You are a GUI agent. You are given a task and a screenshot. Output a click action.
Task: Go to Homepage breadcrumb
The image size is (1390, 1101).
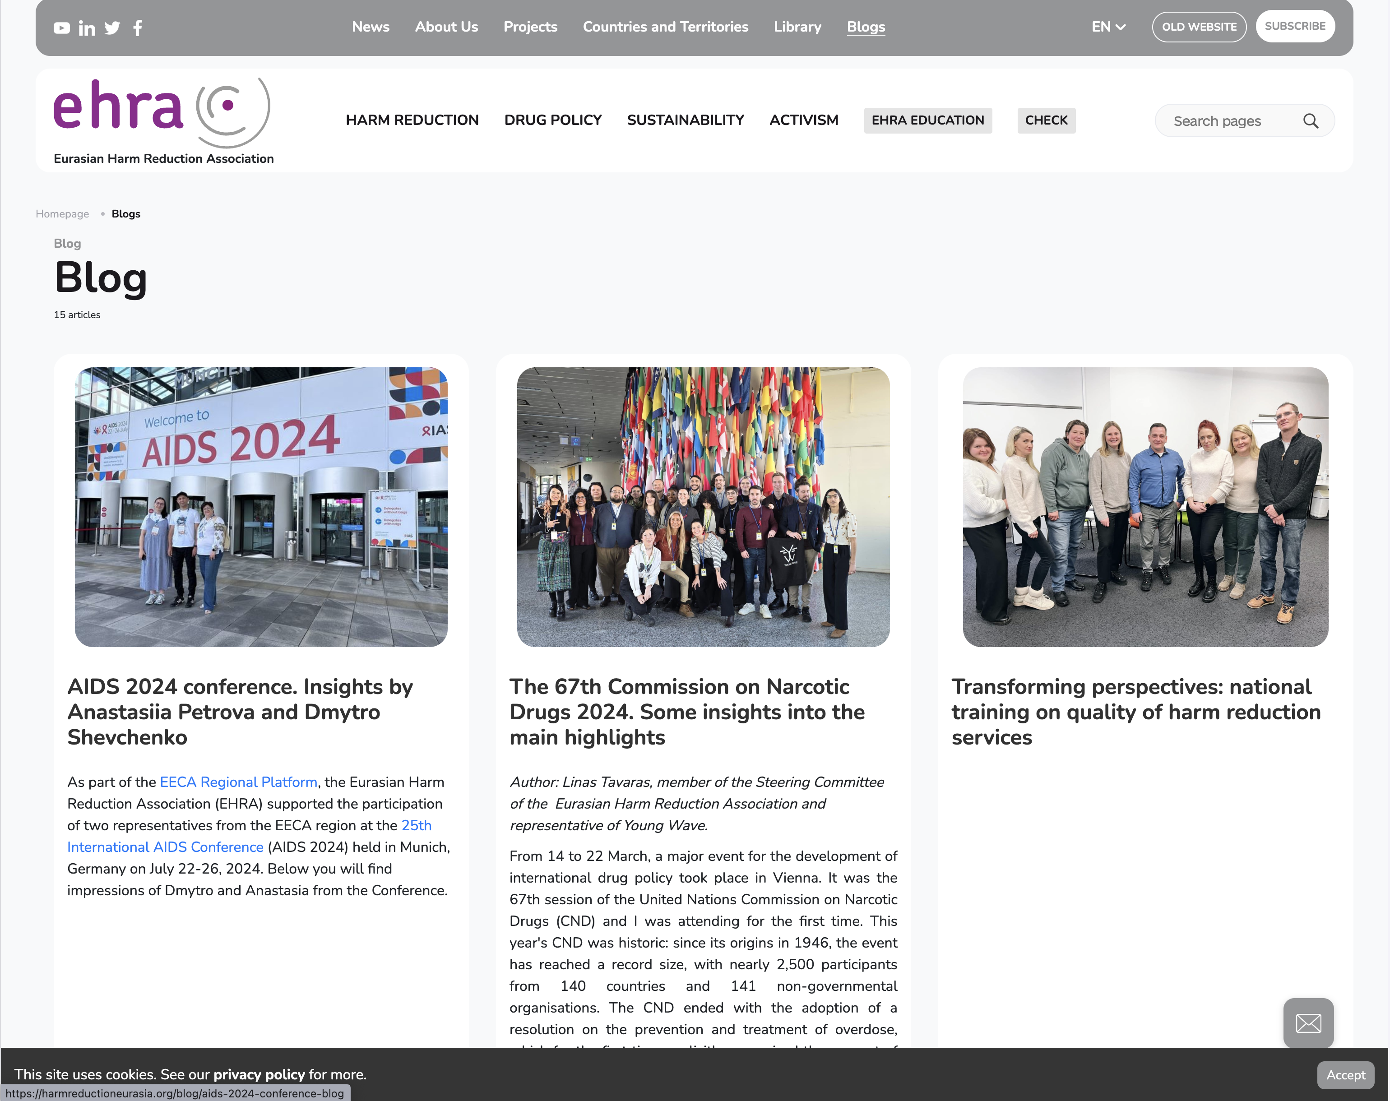pos(63,214)
